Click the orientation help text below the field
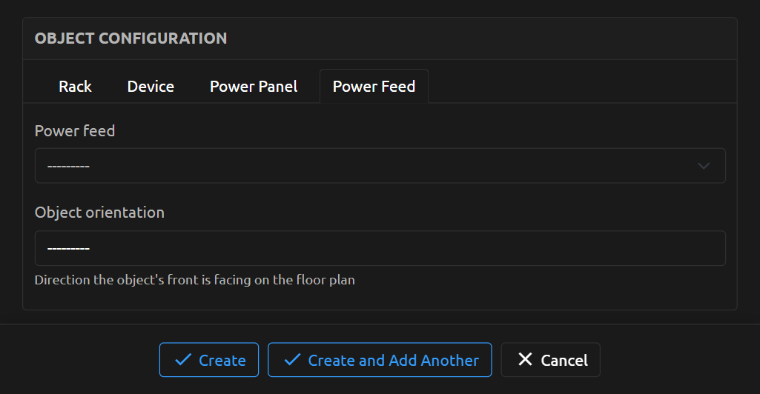 tap(194, 281)
